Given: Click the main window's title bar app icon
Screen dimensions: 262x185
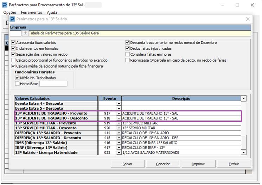Looking at the screenshot, I should 4,5.
